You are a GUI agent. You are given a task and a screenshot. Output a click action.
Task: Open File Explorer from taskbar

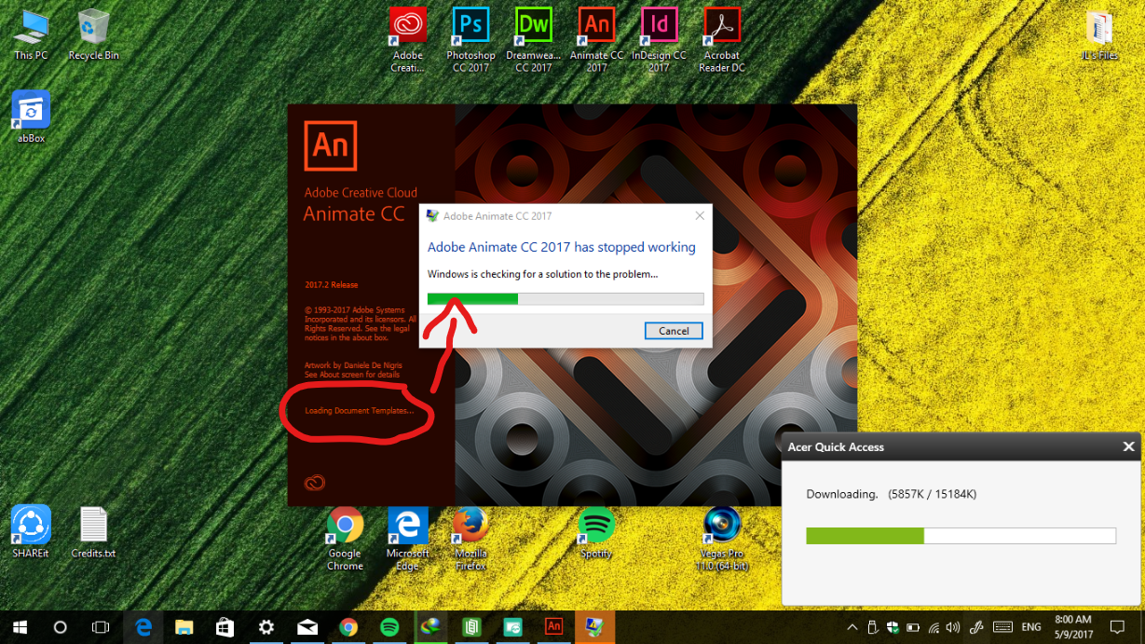(x=184, y=627)
